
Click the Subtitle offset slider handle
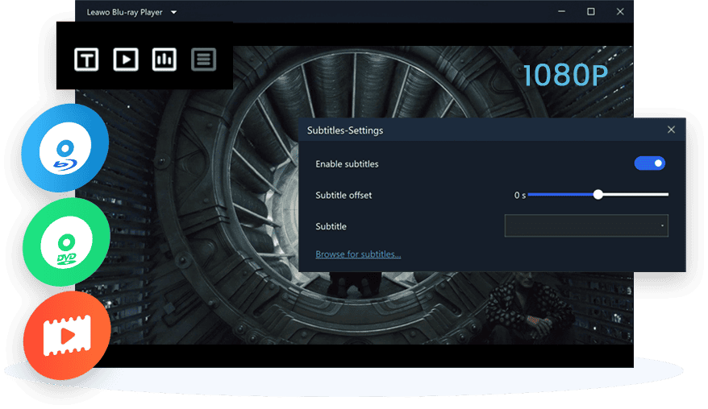[x=598, y=195]
